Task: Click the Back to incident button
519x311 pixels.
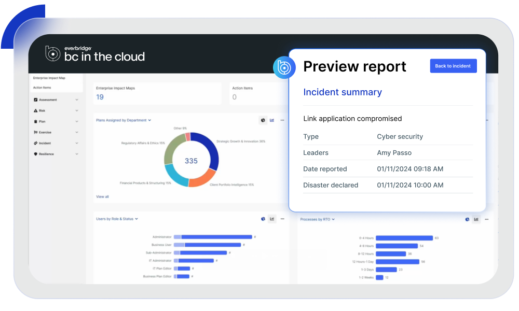Action: pyautogui.click(x=453, y=66)
